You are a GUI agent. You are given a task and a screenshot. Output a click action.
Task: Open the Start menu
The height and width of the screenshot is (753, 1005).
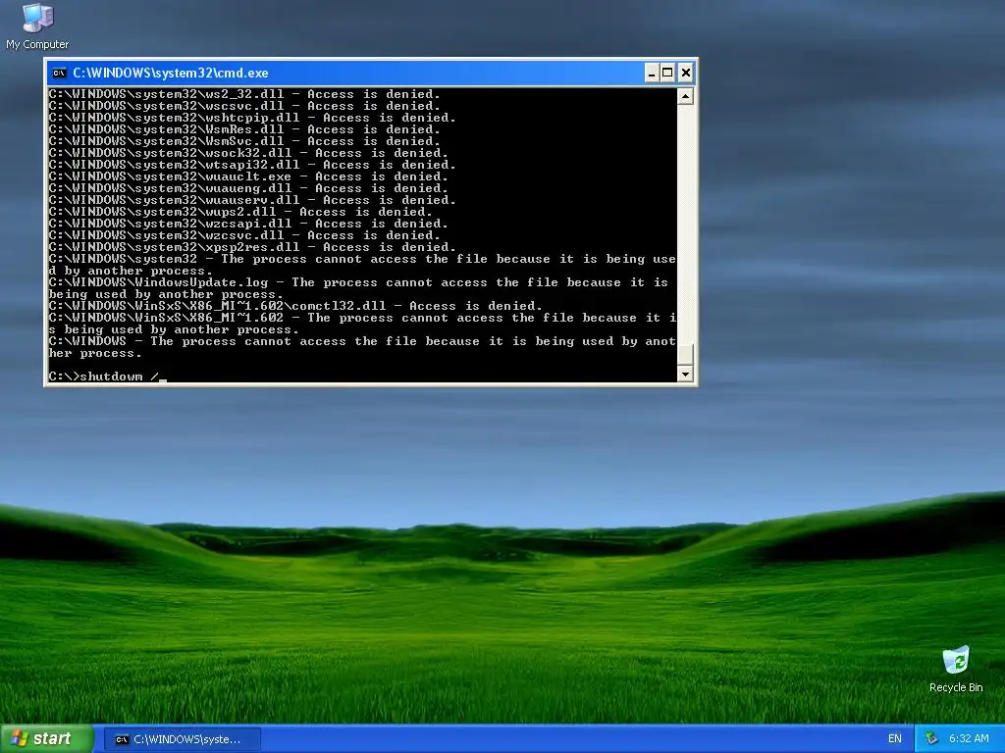point(47,739)
